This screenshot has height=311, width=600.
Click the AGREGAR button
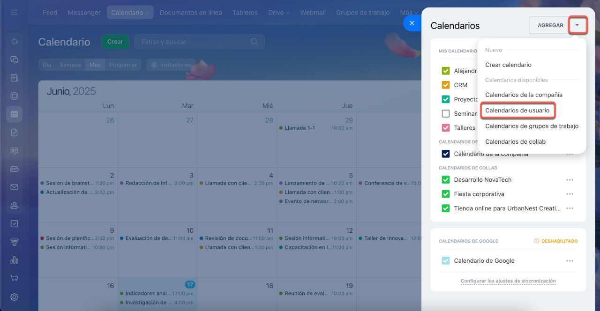coord(550,25)
